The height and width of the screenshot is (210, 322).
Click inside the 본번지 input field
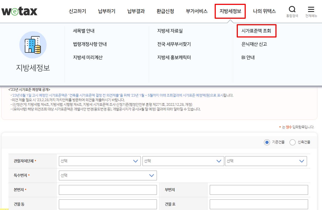coord(108,190)
